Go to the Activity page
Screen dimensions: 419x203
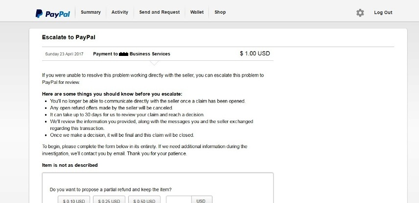click(x=120, y=12)
